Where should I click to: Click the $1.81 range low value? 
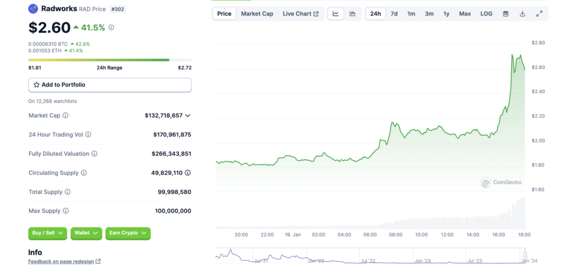pyautogui.click(x=34, y=68)
